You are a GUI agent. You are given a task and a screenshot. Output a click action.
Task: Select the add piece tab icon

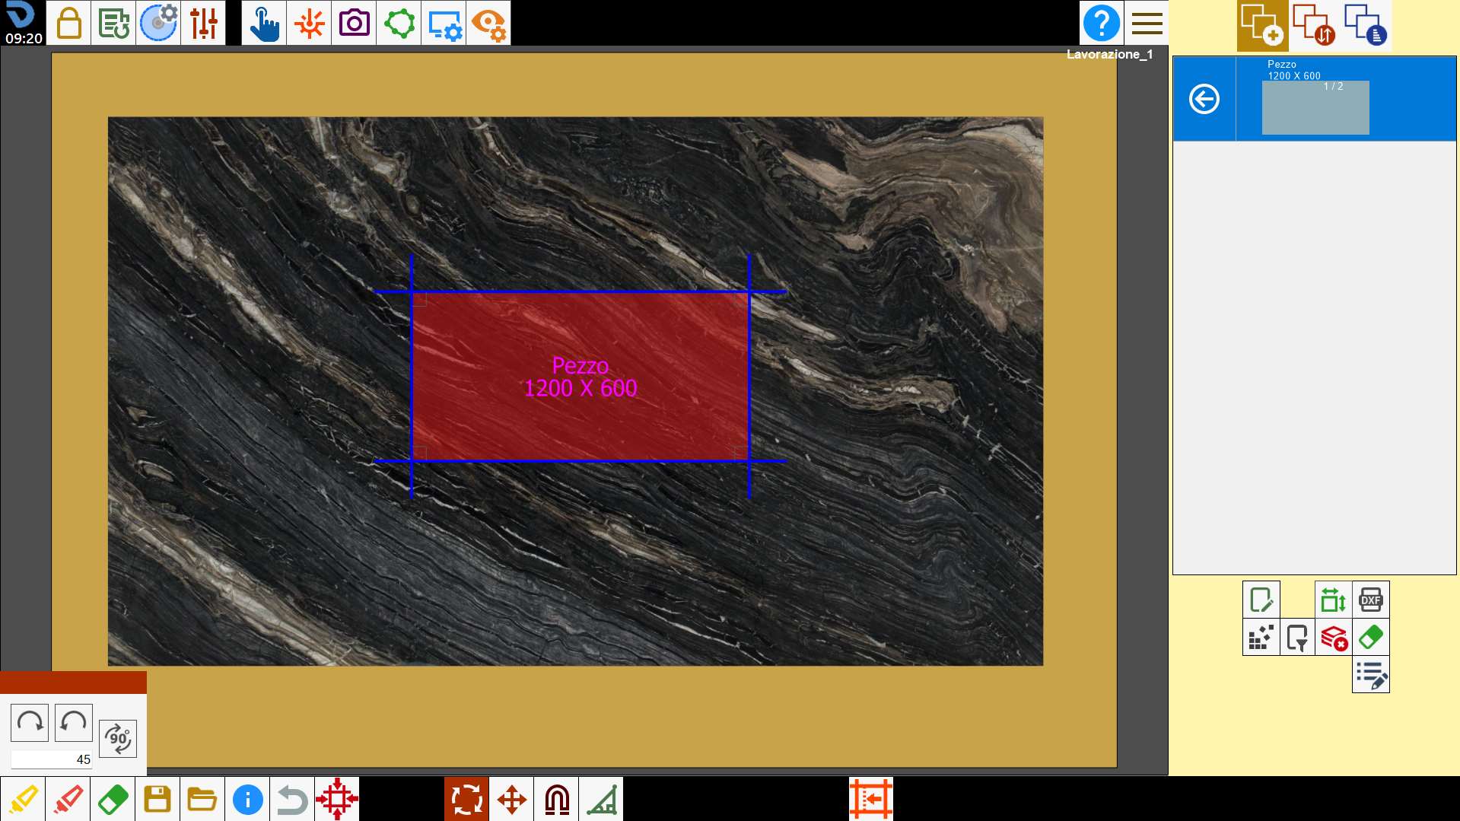[1263, 25]
